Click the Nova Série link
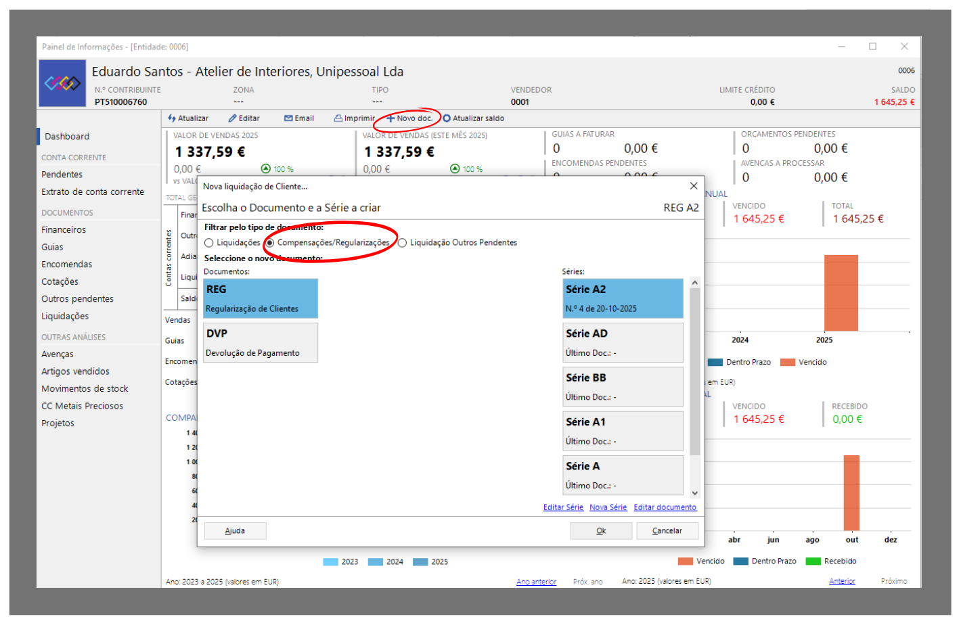This screenshot has width=961, height=621. click(x=608, y=507)
